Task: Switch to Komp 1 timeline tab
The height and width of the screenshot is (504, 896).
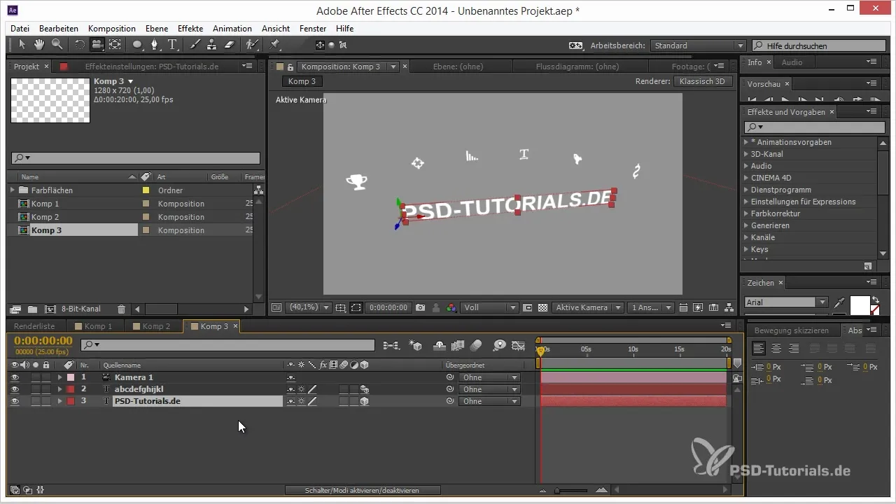Action: (97, 326)
